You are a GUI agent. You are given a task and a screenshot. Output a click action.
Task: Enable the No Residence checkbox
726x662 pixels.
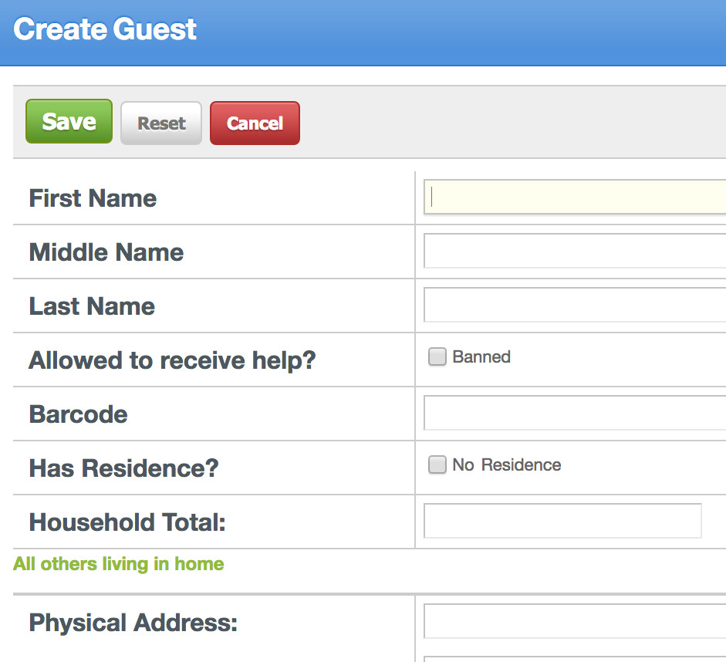tap(437, 464)
